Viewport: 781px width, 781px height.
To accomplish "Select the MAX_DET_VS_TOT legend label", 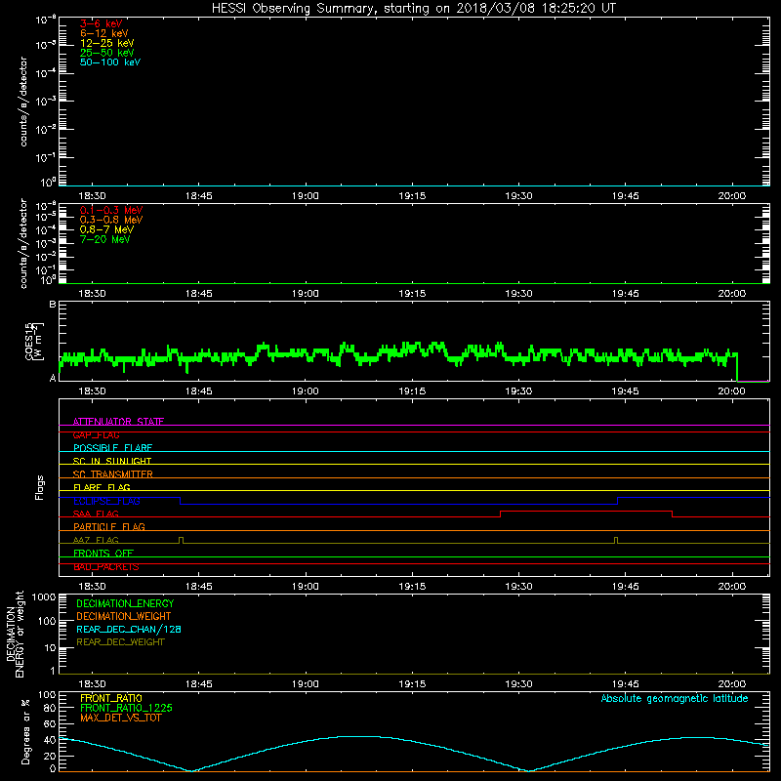I will [x=120, y=718].
